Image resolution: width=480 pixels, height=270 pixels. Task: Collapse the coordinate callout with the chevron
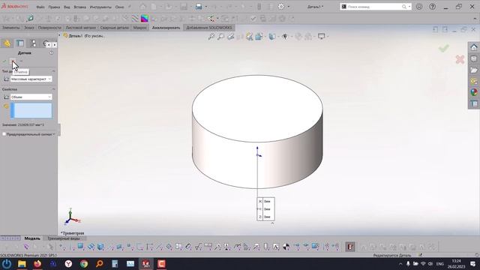(272, 223)
